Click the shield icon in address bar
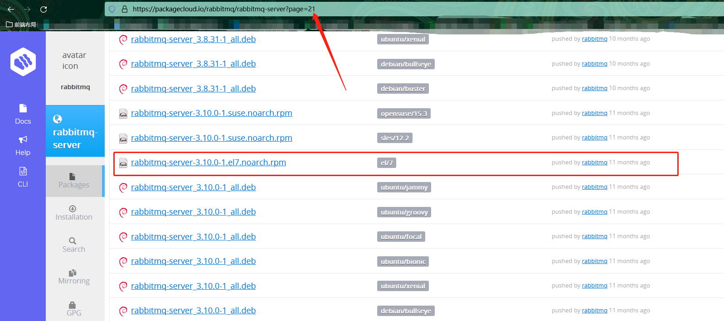The height and width of the screenshot is (321, 724). [x=112, y=9]
